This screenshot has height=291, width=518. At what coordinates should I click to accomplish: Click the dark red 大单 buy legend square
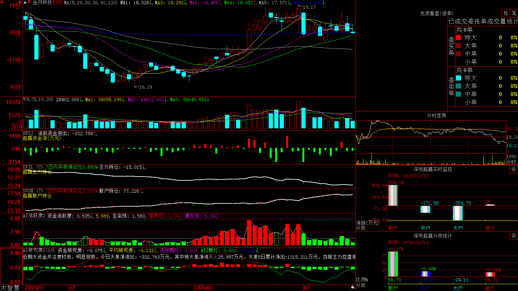point(458,46)
